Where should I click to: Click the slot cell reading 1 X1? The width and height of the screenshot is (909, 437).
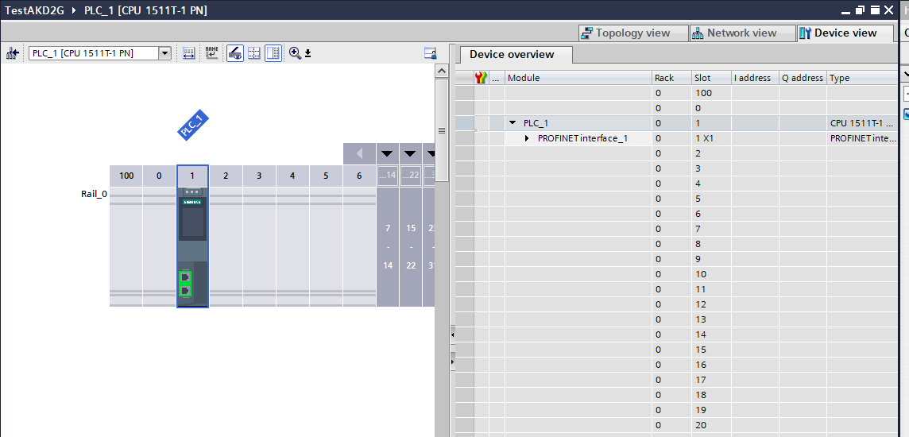point(710,138)
